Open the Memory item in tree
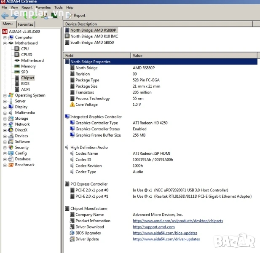 click(x=28, y=66)
